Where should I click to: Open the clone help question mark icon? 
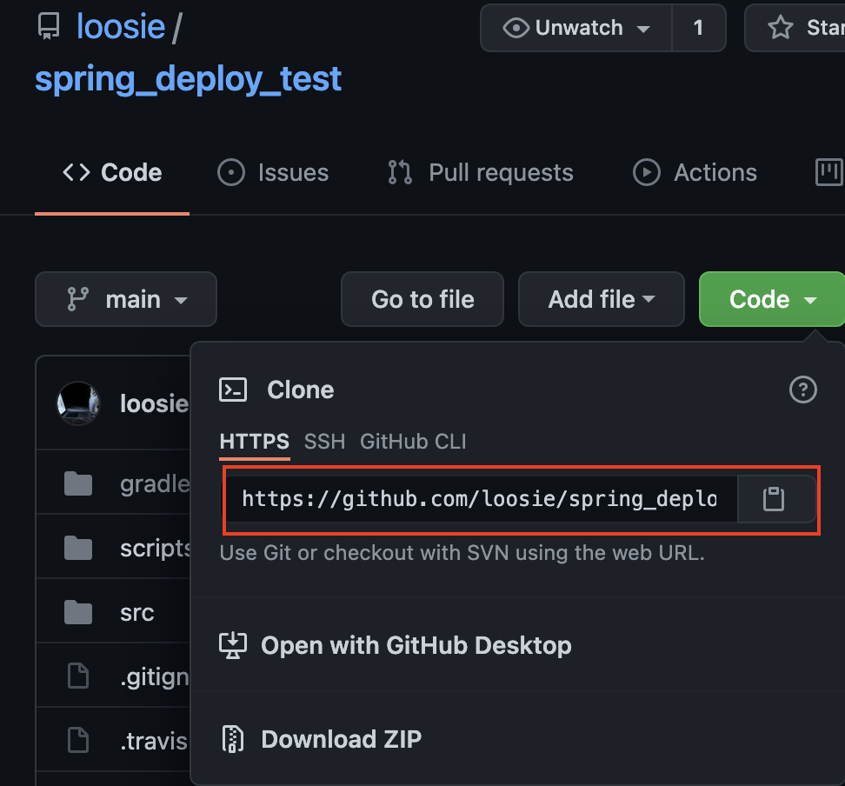pos(803,390)
